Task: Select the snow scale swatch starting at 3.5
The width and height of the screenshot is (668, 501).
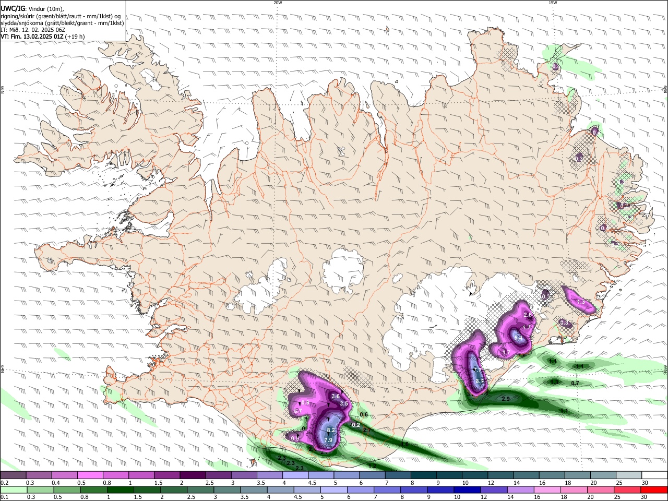Action: pyautogui.click(x=269, y=474)
